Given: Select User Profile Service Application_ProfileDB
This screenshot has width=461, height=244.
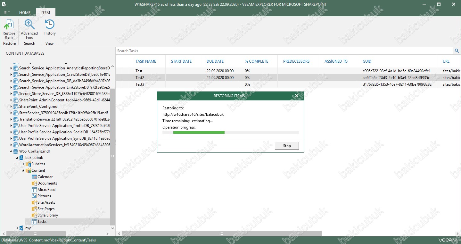Looking at the screenshot, I should [x=65, y=126].
